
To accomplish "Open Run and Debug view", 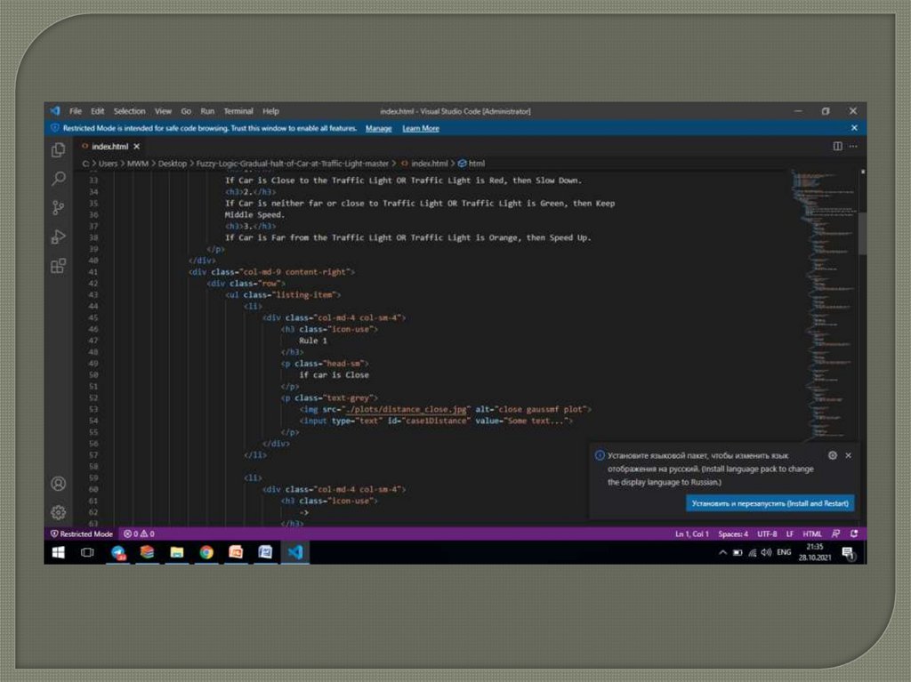I will (59, 237).
